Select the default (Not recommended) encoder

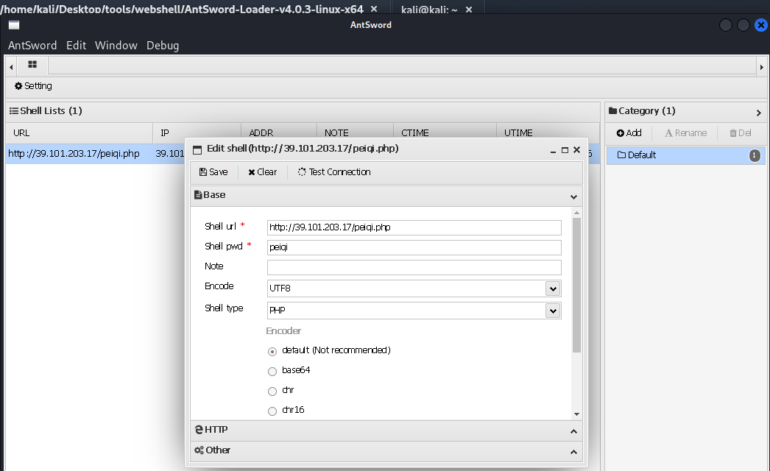pos(272,351)
